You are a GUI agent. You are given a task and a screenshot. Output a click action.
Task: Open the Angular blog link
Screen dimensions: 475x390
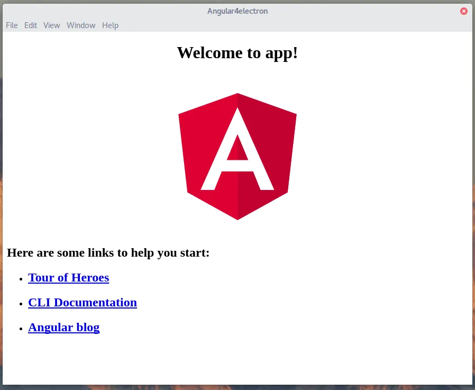(x=63, y=327)
